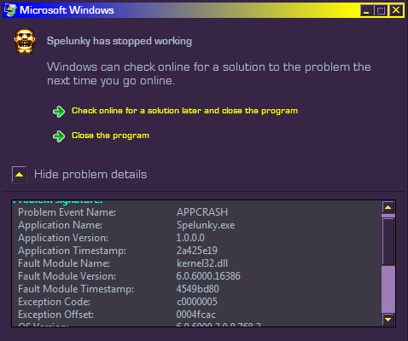Click the purple scrollbar thumb in details

(x=388, y=289)
